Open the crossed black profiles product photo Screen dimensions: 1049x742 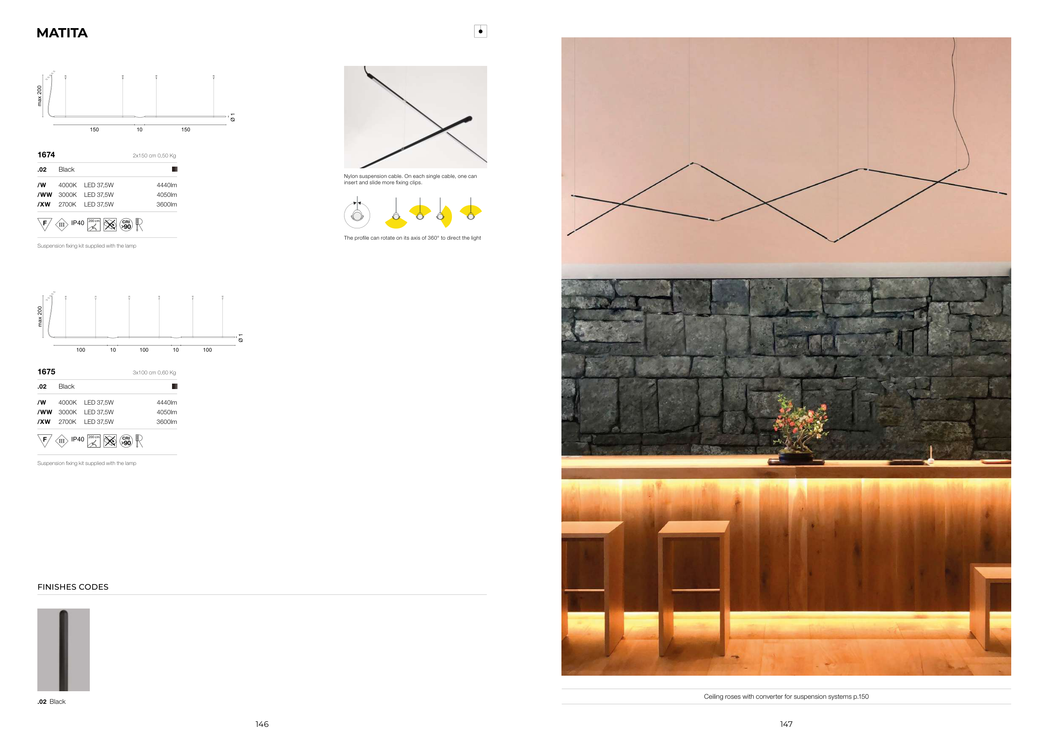pos(415,117)
